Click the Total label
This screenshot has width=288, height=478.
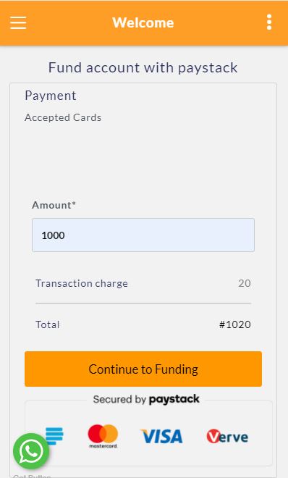pos(48,324)
